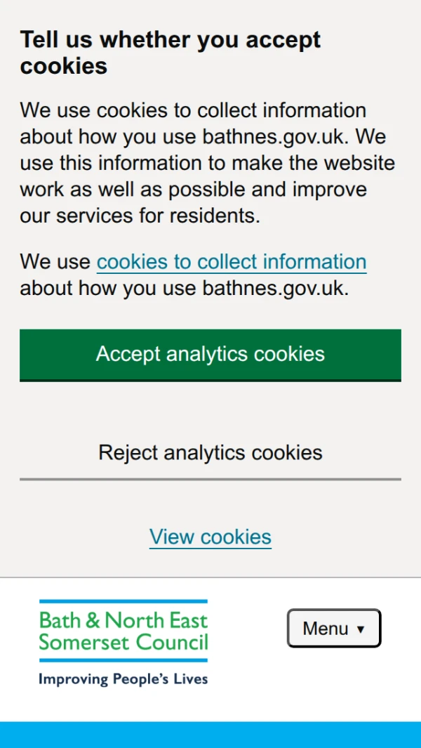Click the Accept analytics cookies button

[x=210, y=354]
